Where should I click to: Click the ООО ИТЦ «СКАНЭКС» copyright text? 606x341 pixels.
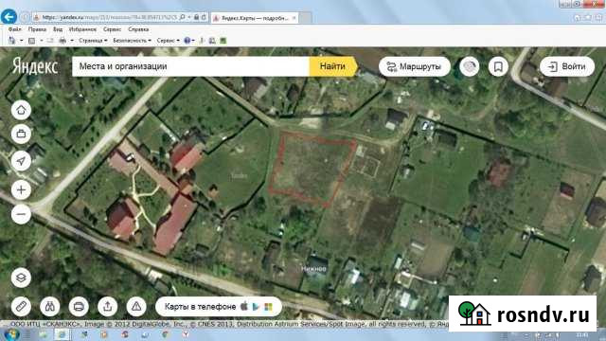(46, 324)
